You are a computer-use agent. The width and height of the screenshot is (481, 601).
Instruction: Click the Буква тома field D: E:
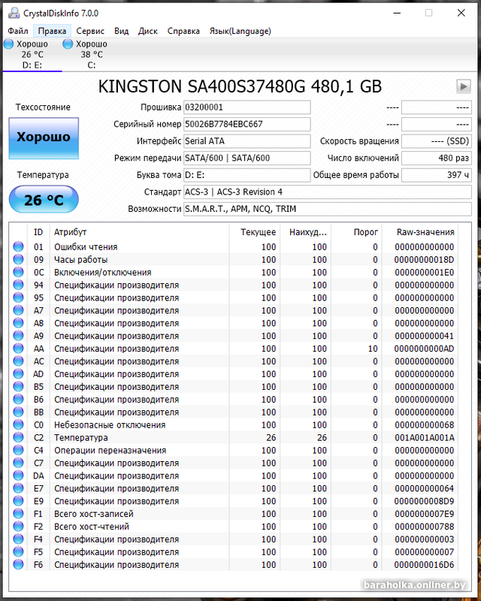tap(247, 175)
